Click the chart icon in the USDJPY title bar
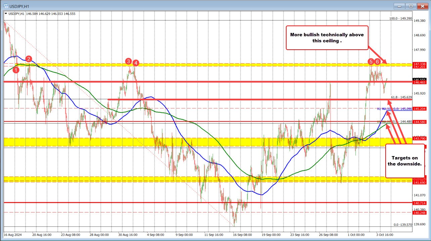This screenshot has height=241, width=431. [6, 6]
